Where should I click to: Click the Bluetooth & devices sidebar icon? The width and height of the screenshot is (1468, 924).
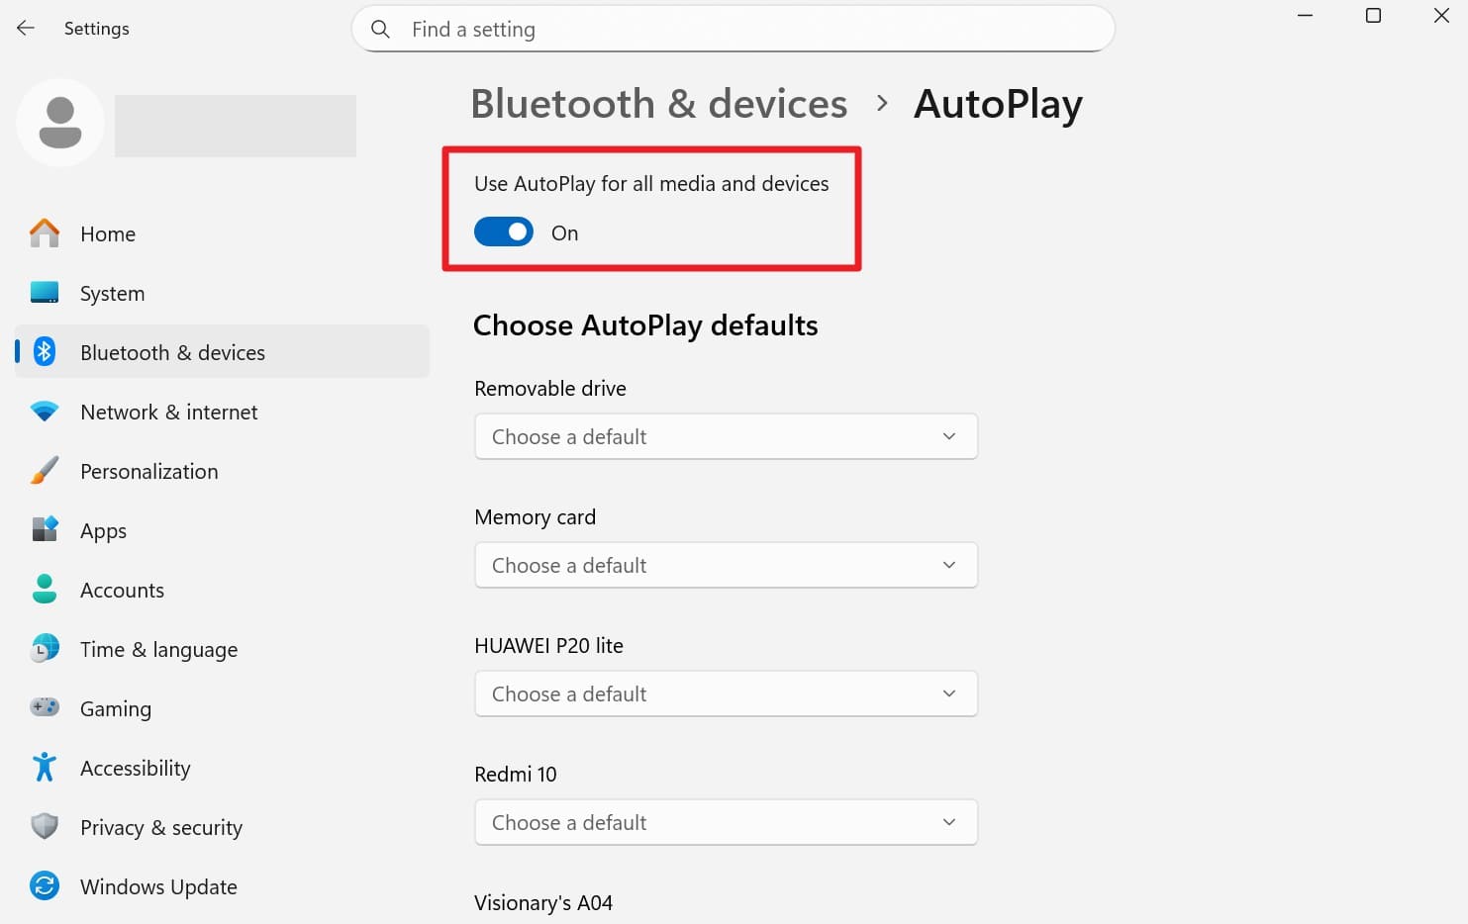[44, 351]
